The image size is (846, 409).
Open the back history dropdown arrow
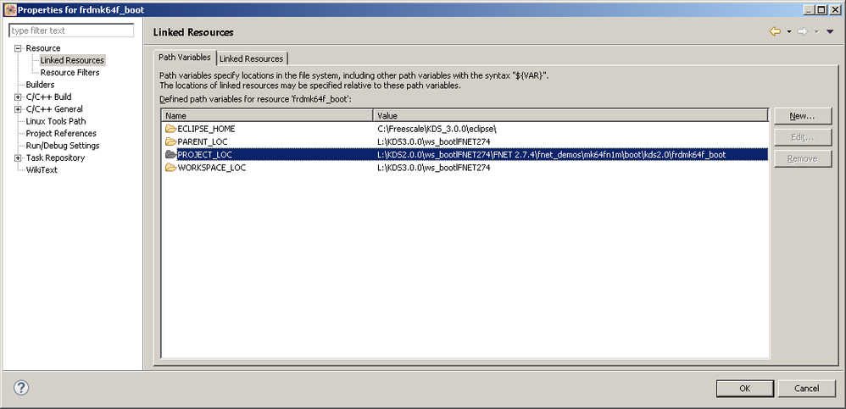(789, 32)
